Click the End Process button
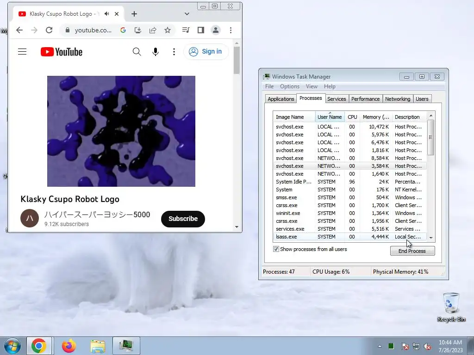This screenshot has width=474, height=355. 412,251
